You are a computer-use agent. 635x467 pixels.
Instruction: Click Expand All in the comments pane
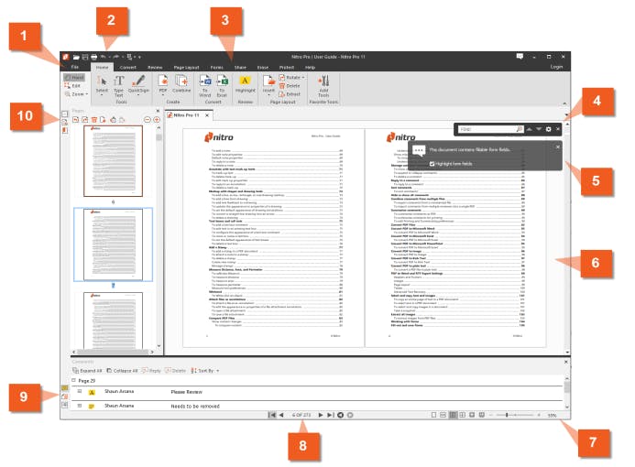(87, 370)
